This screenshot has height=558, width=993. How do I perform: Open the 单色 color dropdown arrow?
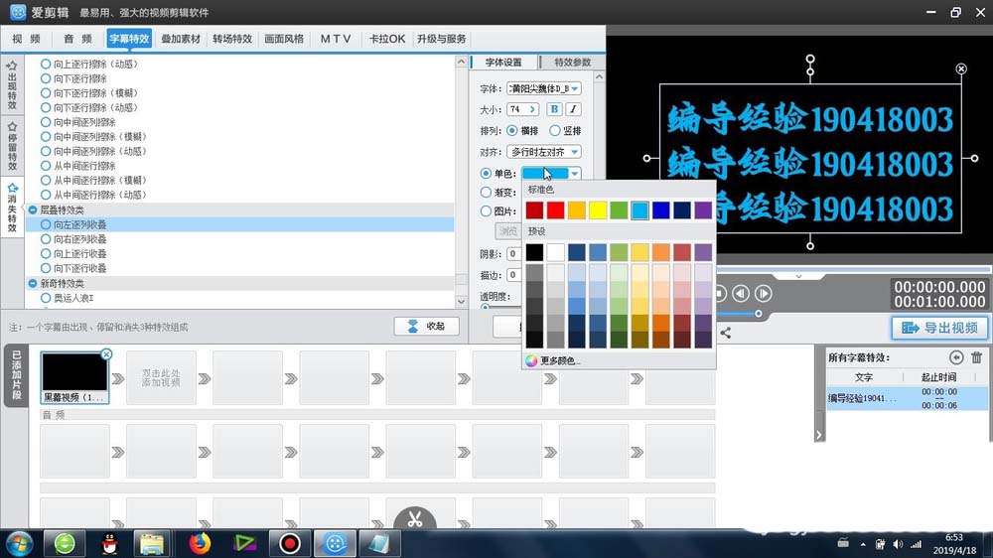pyautogui.click(x=574, y=173)
